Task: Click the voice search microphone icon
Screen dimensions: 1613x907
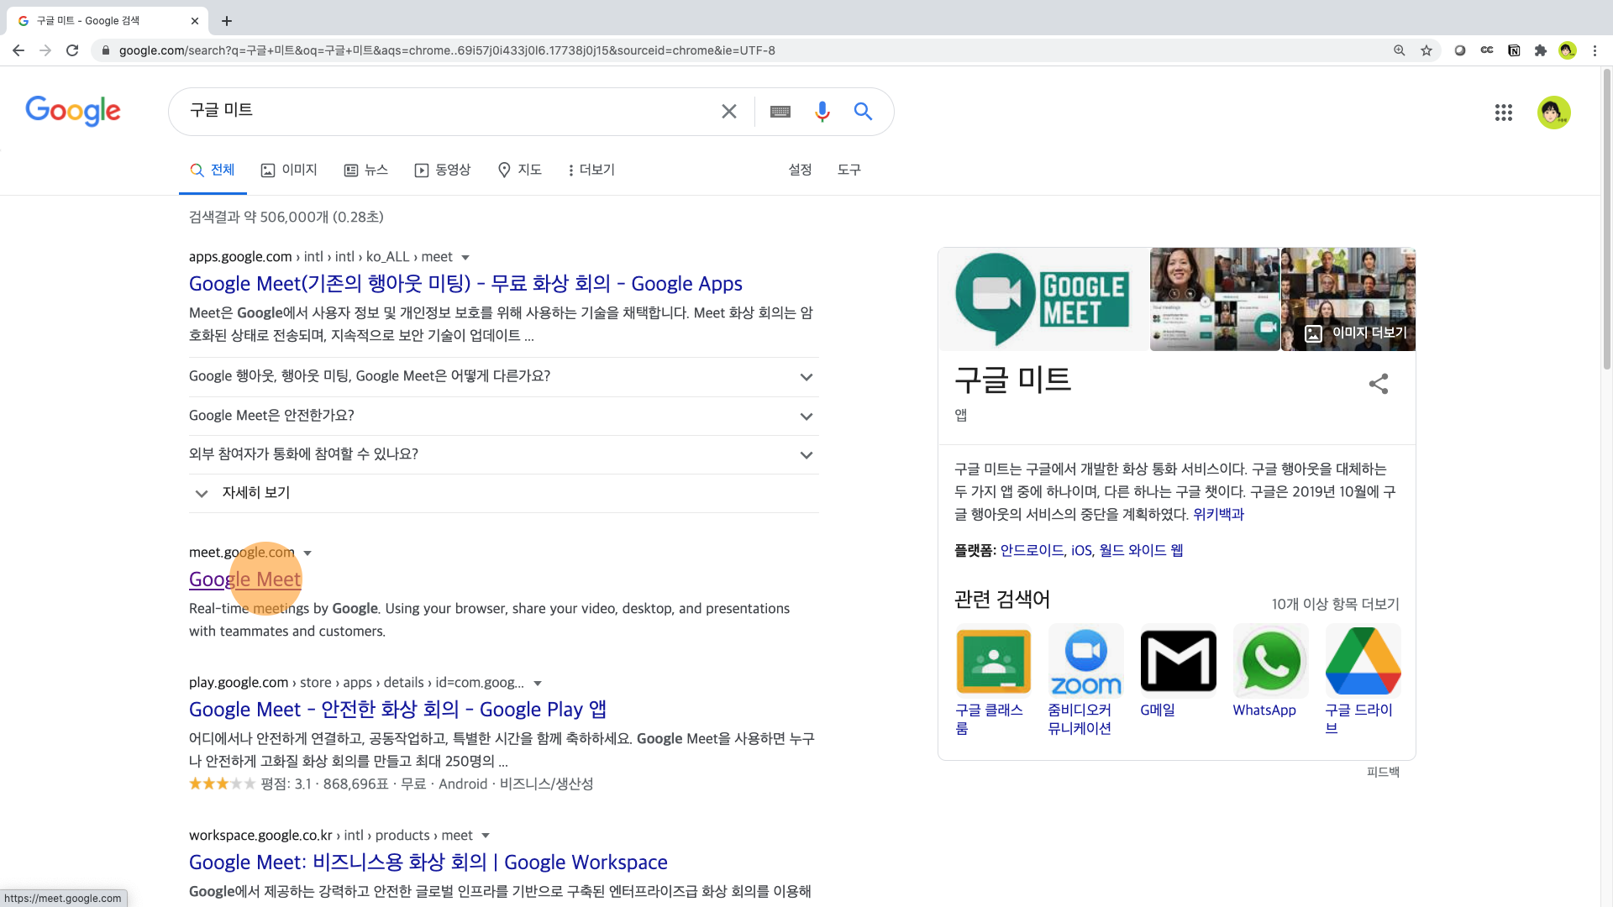Action: click(822, 111)
